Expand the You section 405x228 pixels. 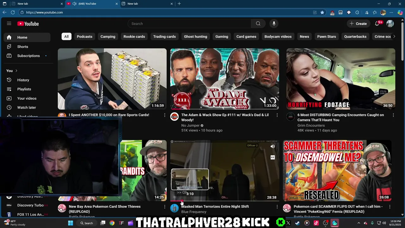[x=12, y=71]
